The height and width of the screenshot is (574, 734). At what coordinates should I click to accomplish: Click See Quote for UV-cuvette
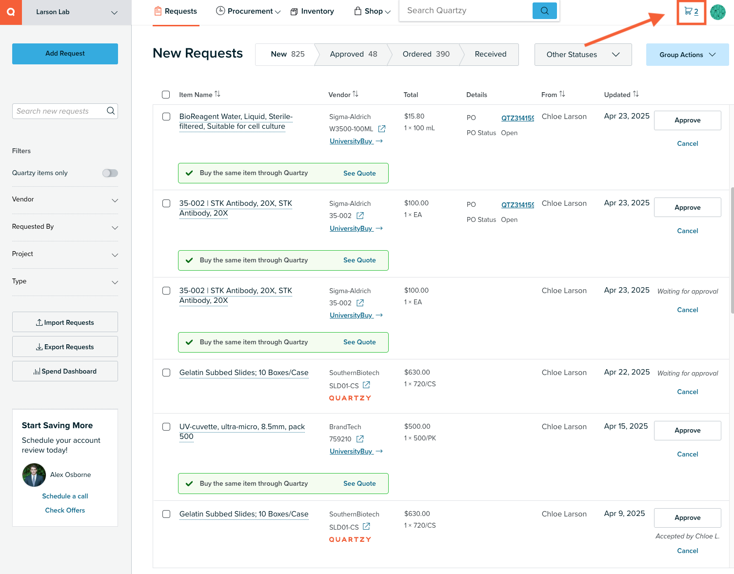[x=359, y=483]
